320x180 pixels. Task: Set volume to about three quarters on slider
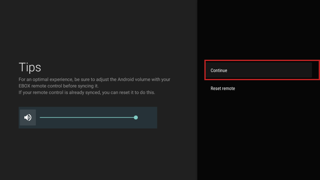click(x=112, y=117)
